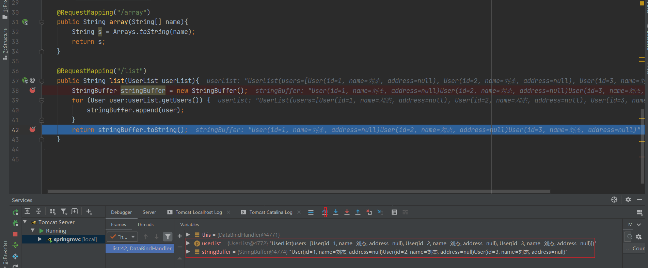Open the Tomcat Catalina Log tab

[271, 212]
